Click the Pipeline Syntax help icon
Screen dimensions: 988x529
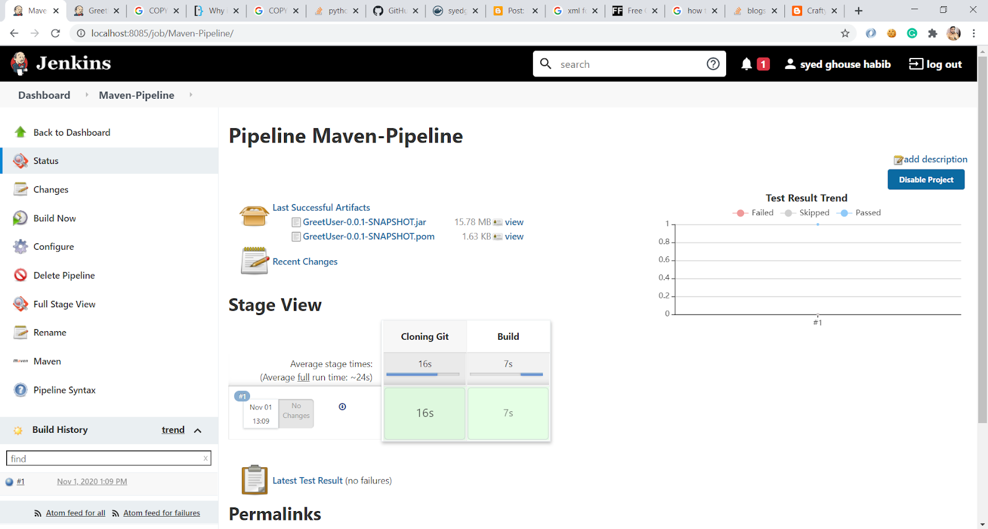pos(20,390)
